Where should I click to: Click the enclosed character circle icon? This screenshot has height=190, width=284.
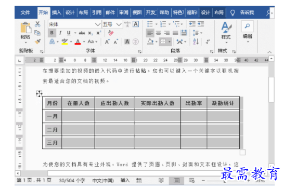pos(136,42)
